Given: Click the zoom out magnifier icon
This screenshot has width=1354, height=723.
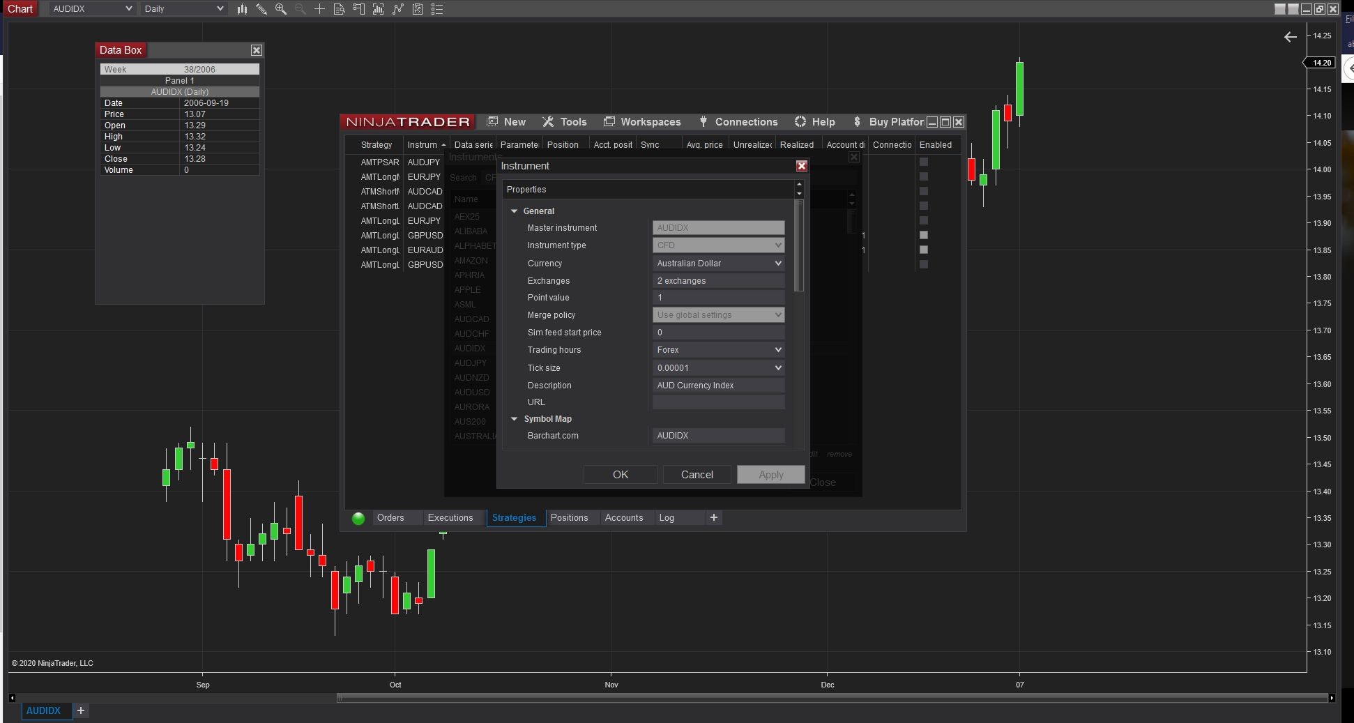Looking at the screenshot, I should click(300, 9).
